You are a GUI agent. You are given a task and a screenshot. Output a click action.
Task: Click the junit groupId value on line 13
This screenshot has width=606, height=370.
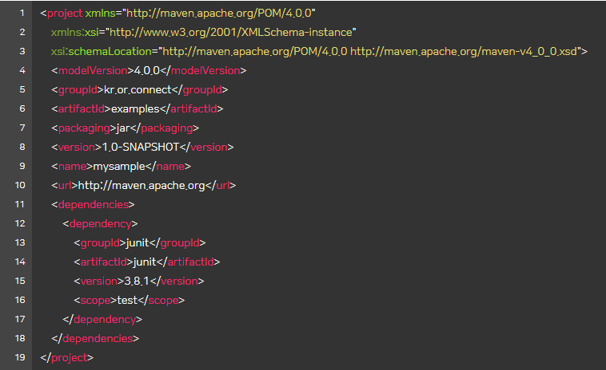(x=138, y=242)
